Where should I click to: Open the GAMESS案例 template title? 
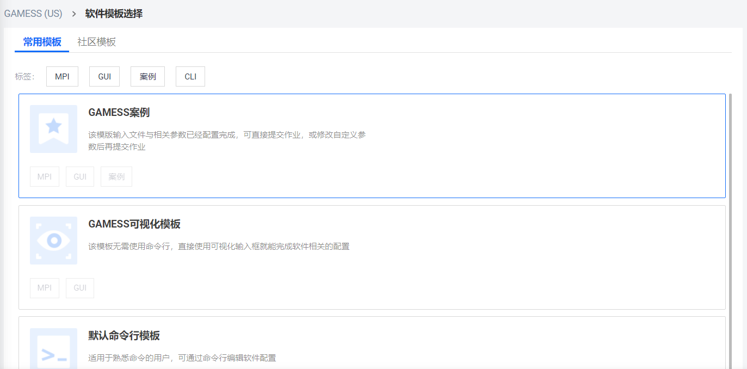pos(119,113)
